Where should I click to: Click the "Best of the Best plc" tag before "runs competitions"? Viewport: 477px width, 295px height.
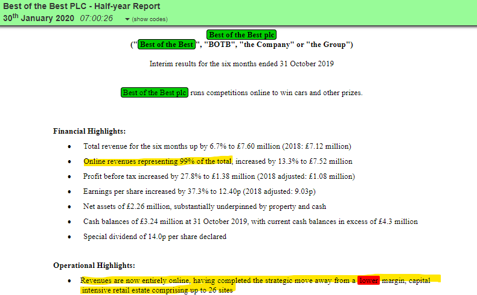coord(155,93)
